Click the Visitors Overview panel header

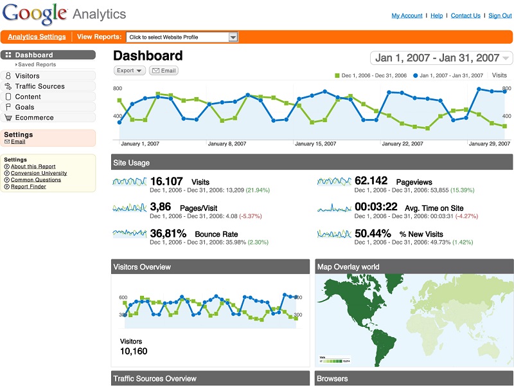[x=210, y=266]
